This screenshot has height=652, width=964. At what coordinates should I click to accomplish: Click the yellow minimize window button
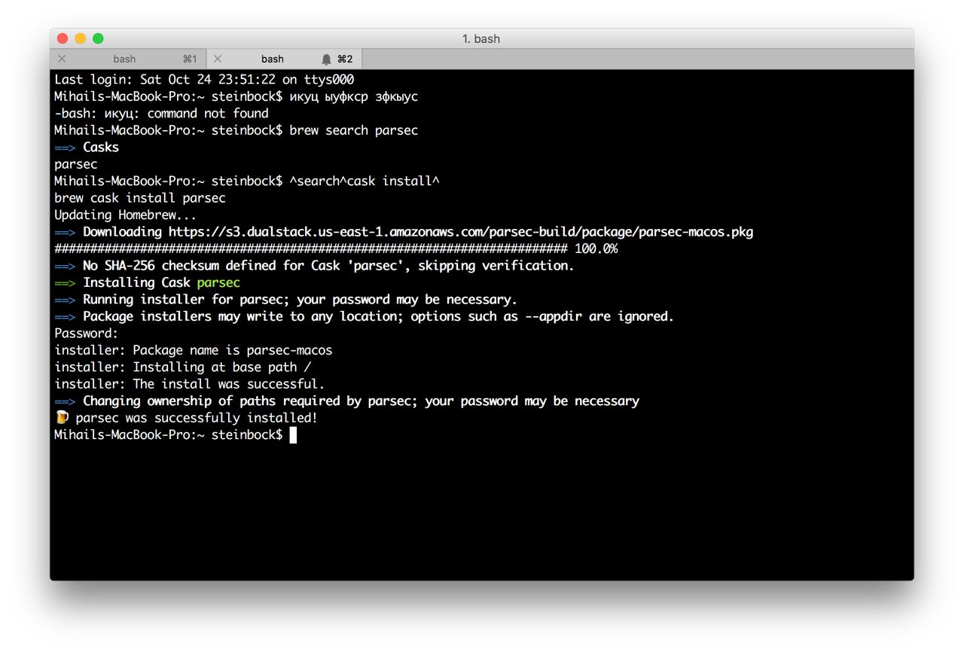[x=80, y=38]
